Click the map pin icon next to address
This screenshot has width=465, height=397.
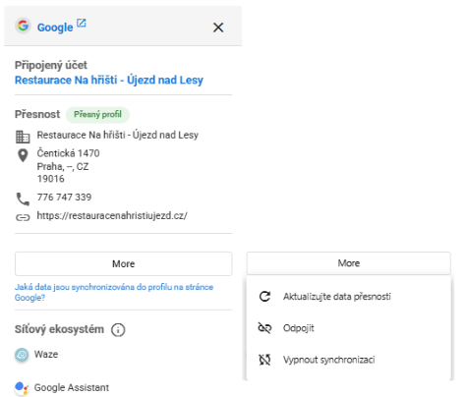tap(23, 155)
